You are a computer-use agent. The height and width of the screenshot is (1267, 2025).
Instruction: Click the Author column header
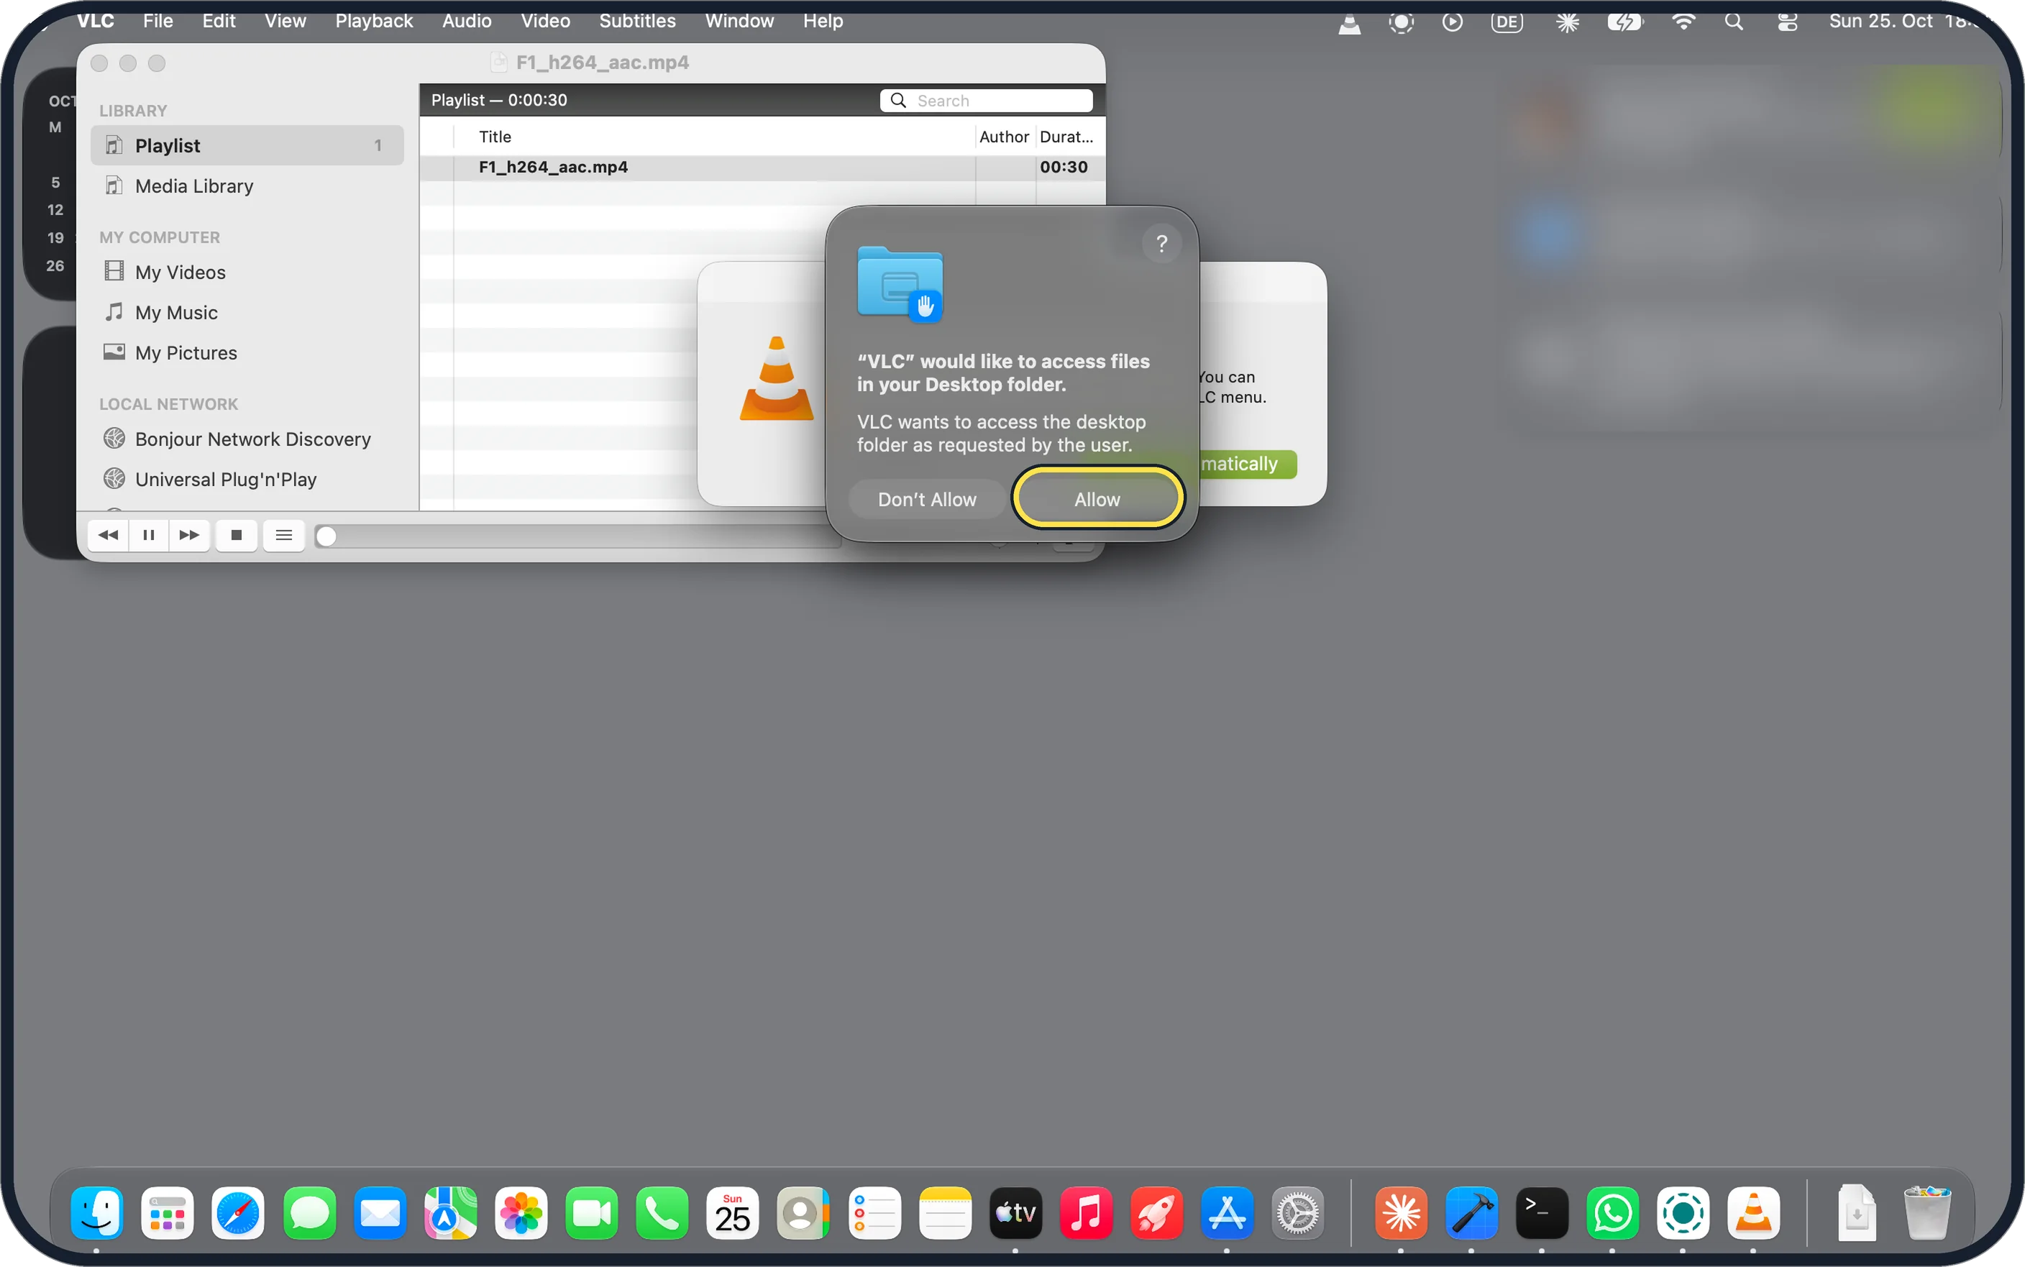(1004, 137)
